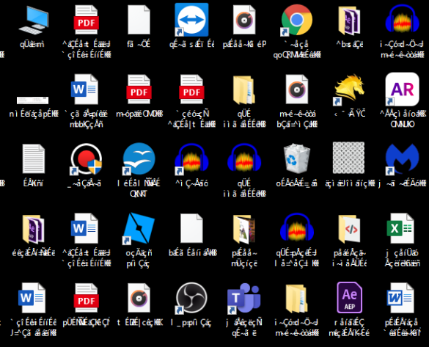Select the blank file next to the TeamViewer shortcut
The width and height of the screenshot is (429, 347).
139,20
